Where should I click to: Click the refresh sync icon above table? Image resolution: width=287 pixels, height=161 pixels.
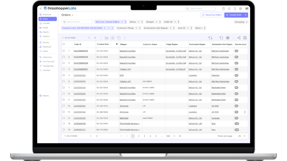point(210,38)
